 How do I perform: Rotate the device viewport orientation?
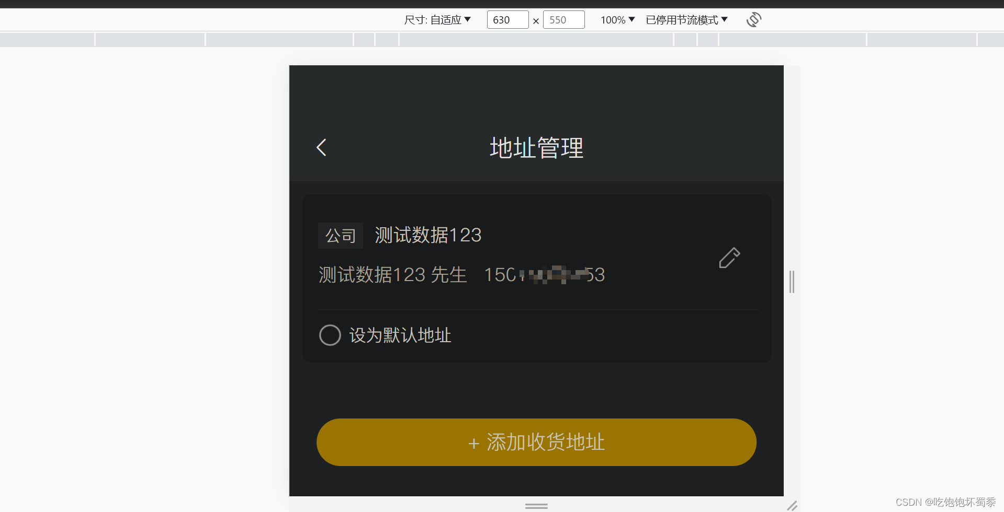(754, 20)
